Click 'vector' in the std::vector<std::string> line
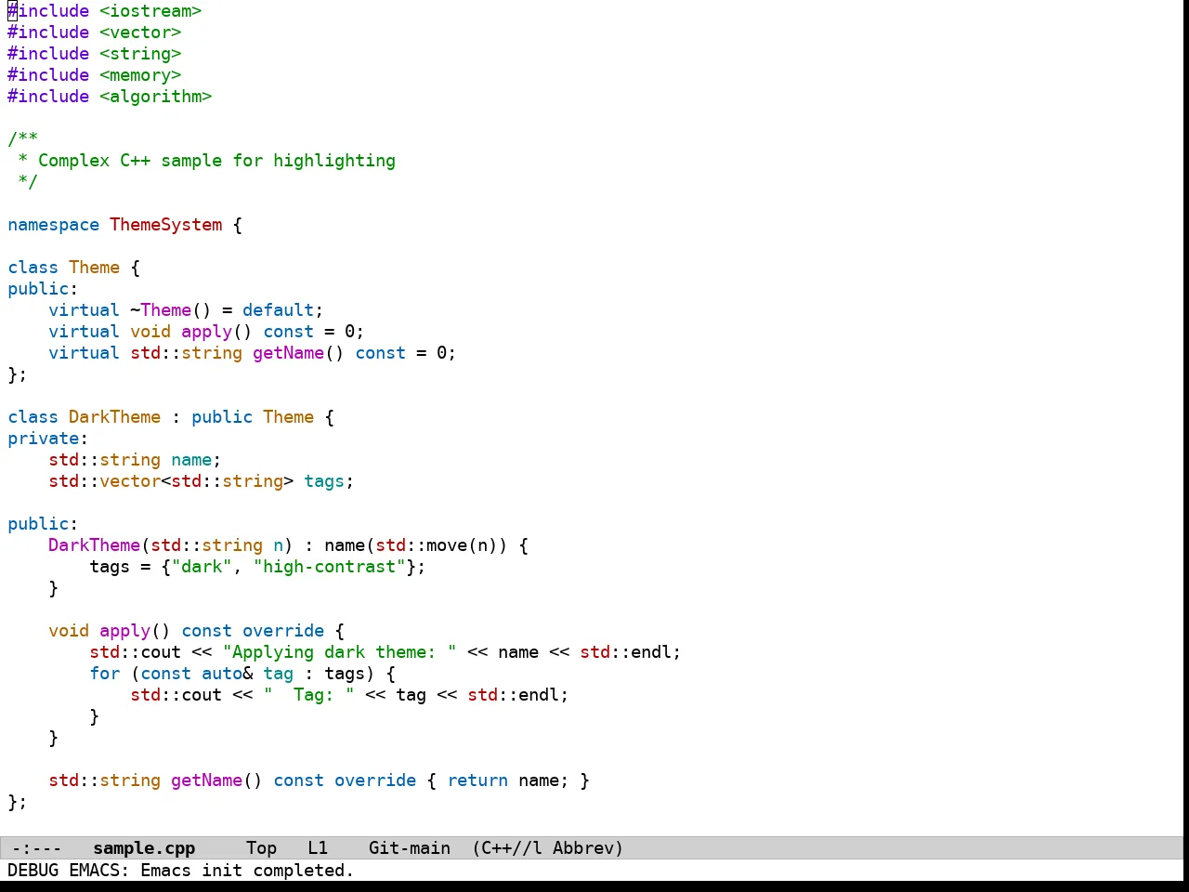This screenshot has height=892, width=1189. [130, 481]
